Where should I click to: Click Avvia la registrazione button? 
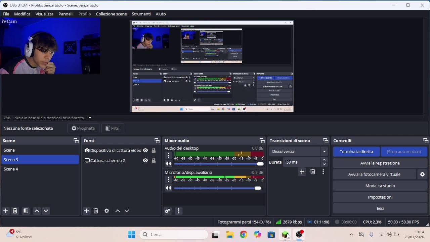pyautogui.click(x=380, y=163)
